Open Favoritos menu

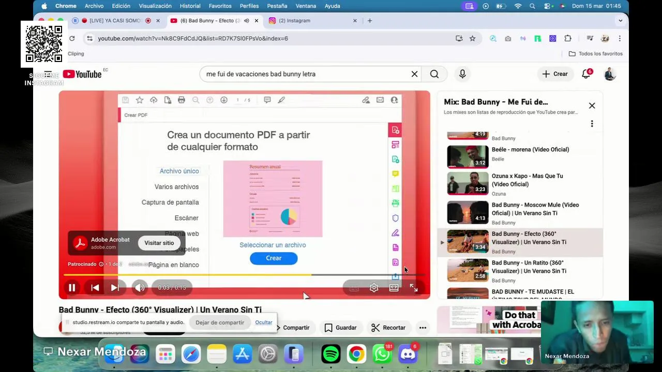coord(220,6)
